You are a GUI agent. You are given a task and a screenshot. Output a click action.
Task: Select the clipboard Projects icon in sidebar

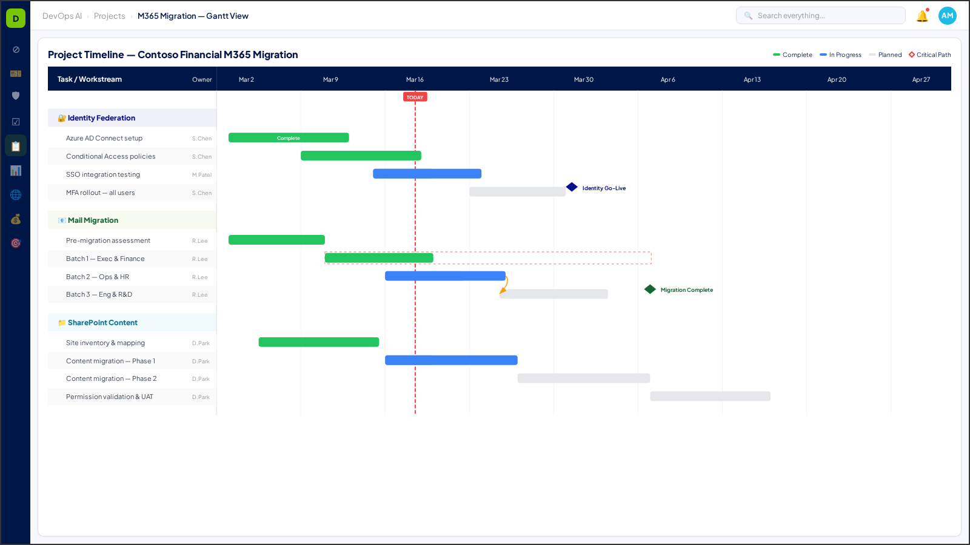[15, 145]
